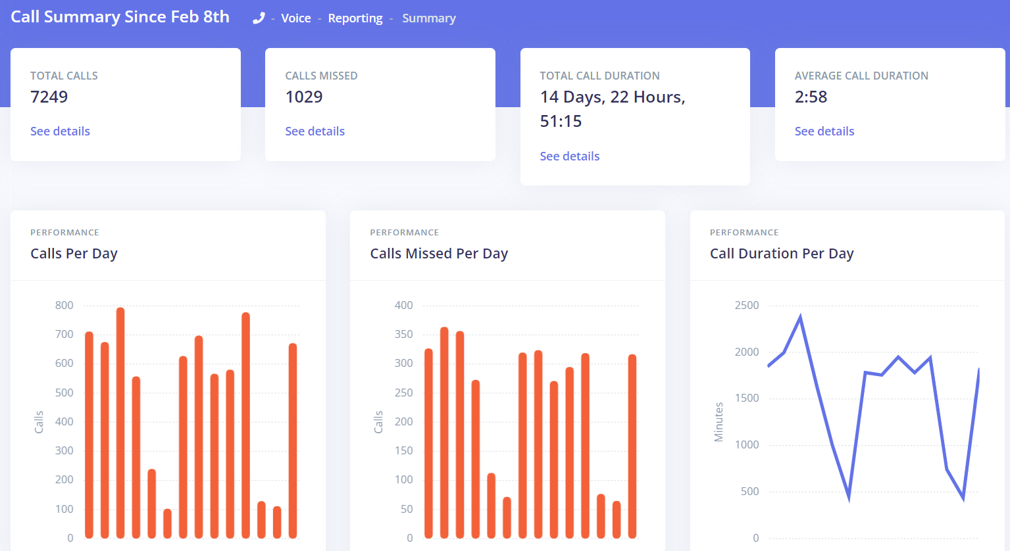This screenshot has width=1010, height=551.
Task: Click the 14 Days, 22 Hours duration value
Action: click(x=613, y=109)
